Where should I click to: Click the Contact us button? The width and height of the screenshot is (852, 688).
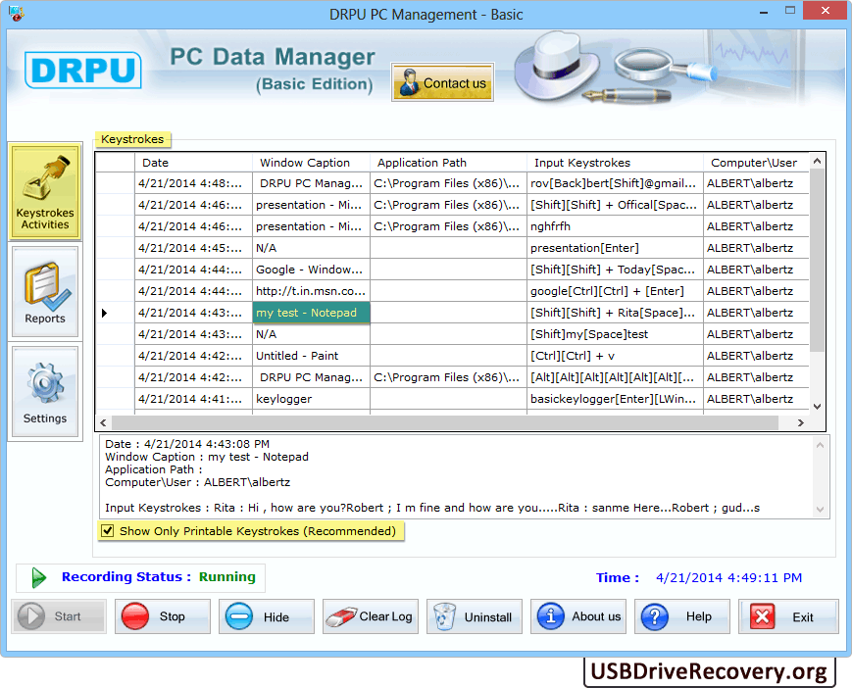pyautogui.click(x=442, y=82)
